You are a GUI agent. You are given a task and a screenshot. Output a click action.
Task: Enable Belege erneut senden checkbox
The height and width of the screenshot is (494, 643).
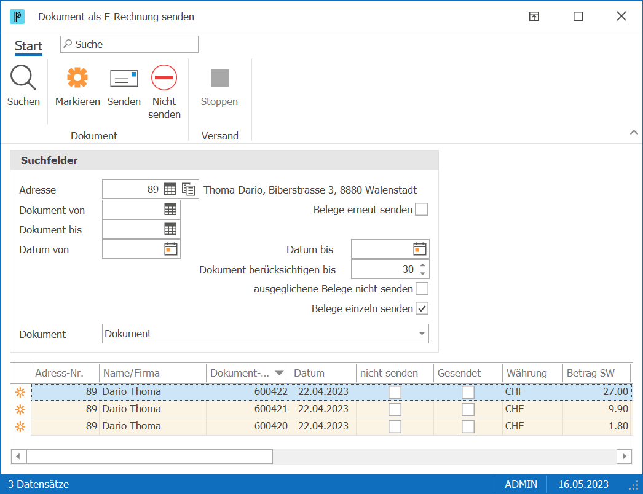pos(421,210)
